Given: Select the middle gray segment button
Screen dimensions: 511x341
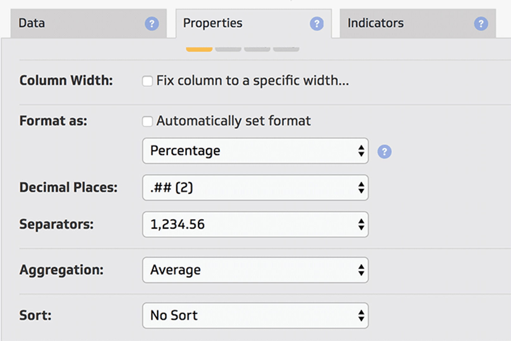Looking at the screenshot, I should (x=257, y=49).
